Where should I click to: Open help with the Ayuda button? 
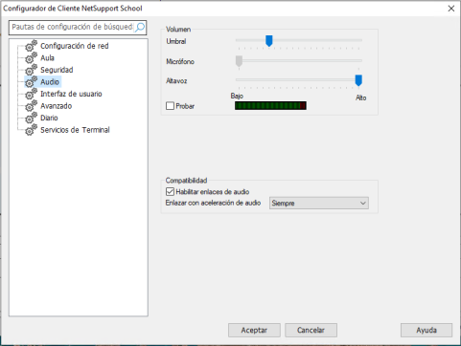[426, 330]
